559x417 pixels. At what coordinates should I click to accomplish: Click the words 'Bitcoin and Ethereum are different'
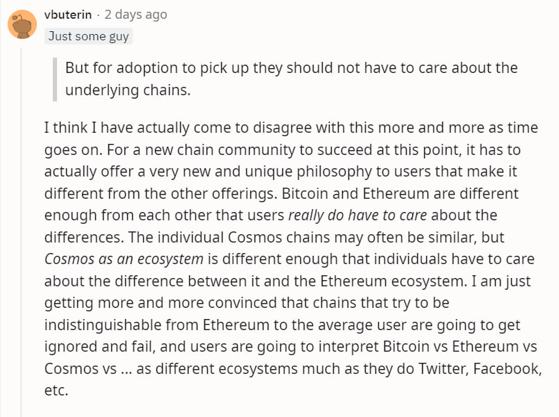(400, 193)
